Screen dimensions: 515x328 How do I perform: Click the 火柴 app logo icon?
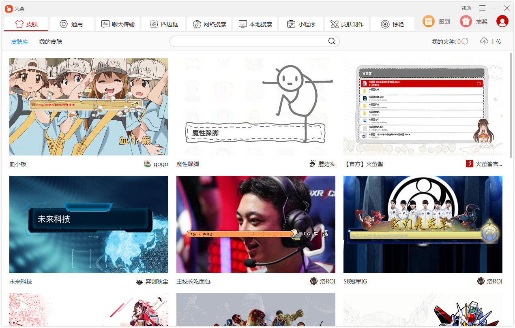tap(9, 9)
